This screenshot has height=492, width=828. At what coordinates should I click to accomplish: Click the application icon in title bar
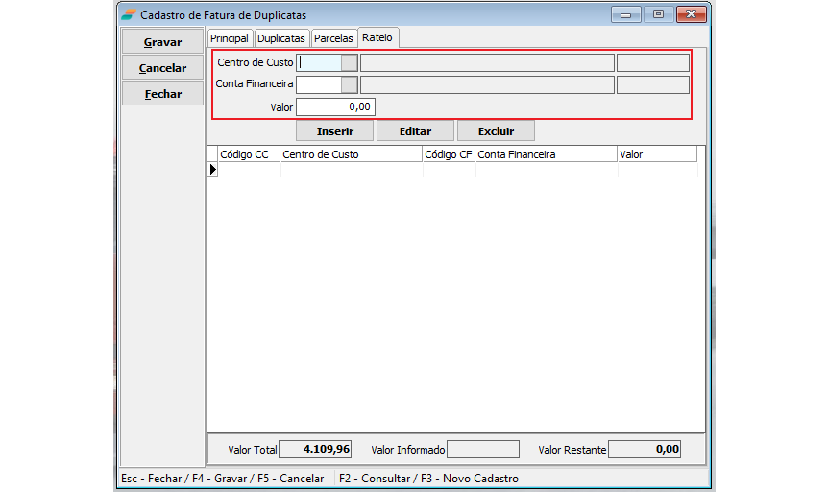click(x=129, y=15)
